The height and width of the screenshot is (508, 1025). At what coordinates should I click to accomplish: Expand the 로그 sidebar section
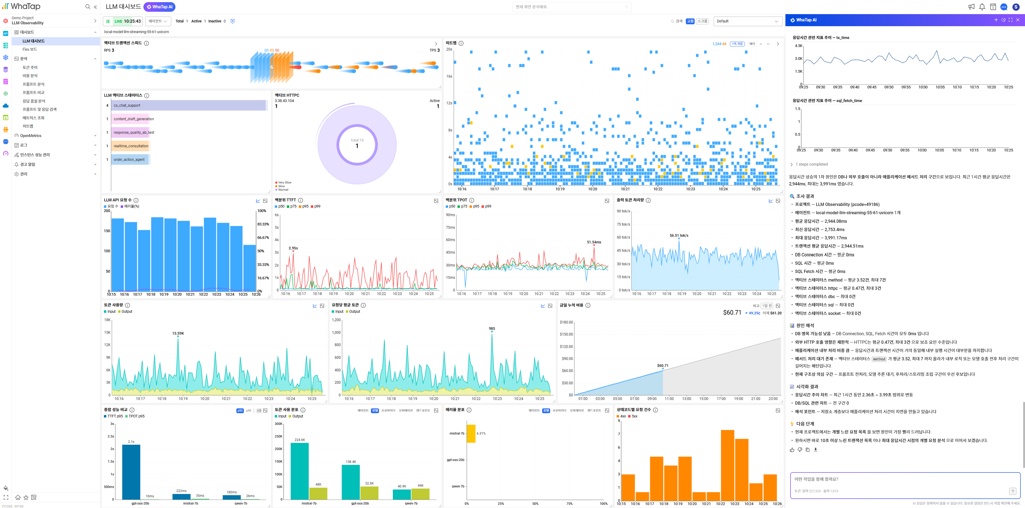click(55, 145)
